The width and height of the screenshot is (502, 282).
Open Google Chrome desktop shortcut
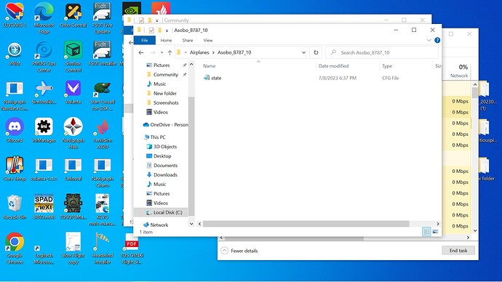(x=15, y=249)
